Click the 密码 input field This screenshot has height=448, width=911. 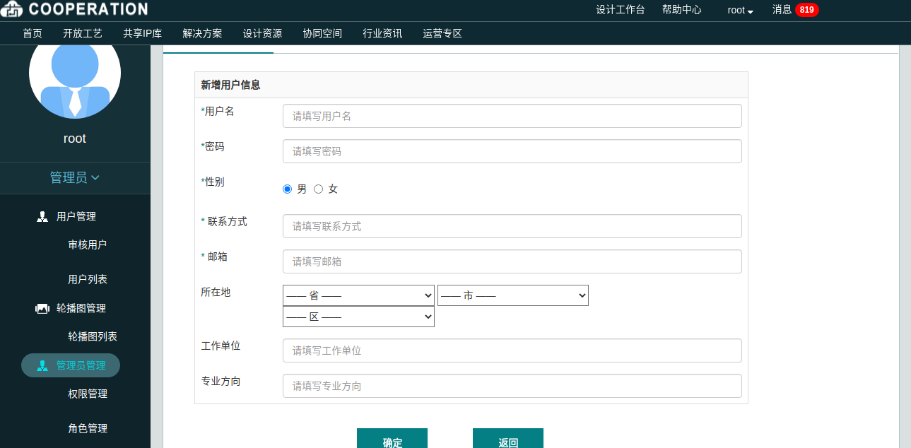click(x=512, y=151)
